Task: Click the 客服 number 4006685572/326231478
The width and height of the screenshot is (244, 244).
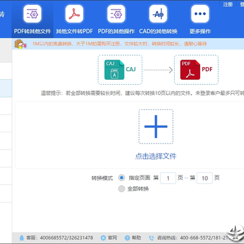Action: (x=66, y=238)
